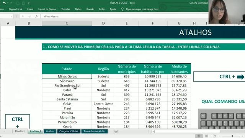Viewport: 245px width, 138px height.
Task: Select column F header
Action: [153, 23]
